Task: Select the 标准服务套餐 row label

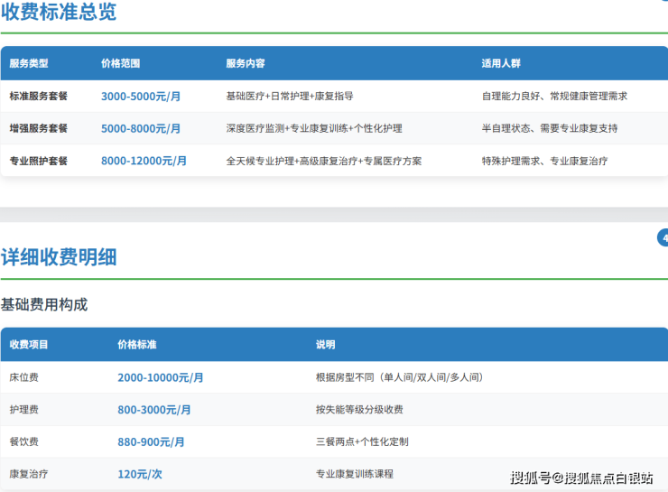Action: [x=39, y=96]
